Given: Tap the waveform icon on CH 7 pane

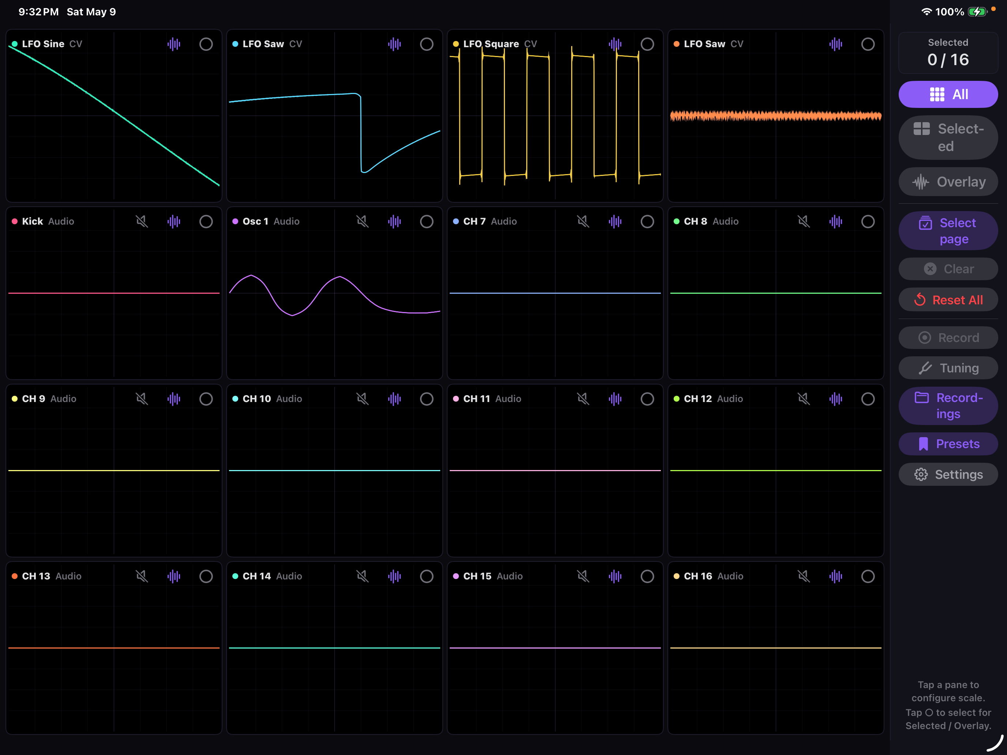Looking at the screenshot, I should click(615, 222).
